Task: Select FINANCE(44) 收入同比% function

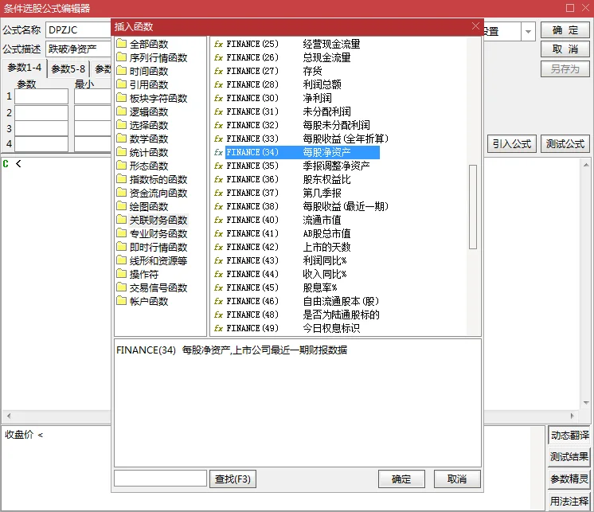Action: pos(287,274)
